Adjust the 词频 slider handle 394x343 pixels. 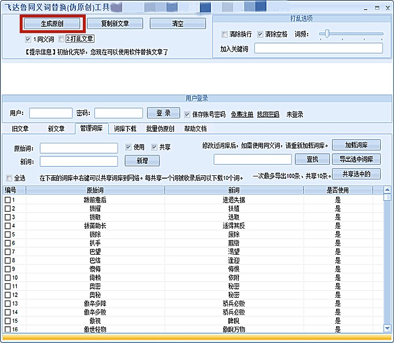(327, 34)
